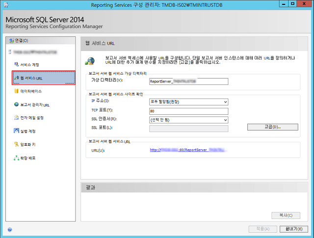The image size is (314, 238).
Task: Open the 서비스 계정 page
Action: pyautogui.click(x=29, y=65)
